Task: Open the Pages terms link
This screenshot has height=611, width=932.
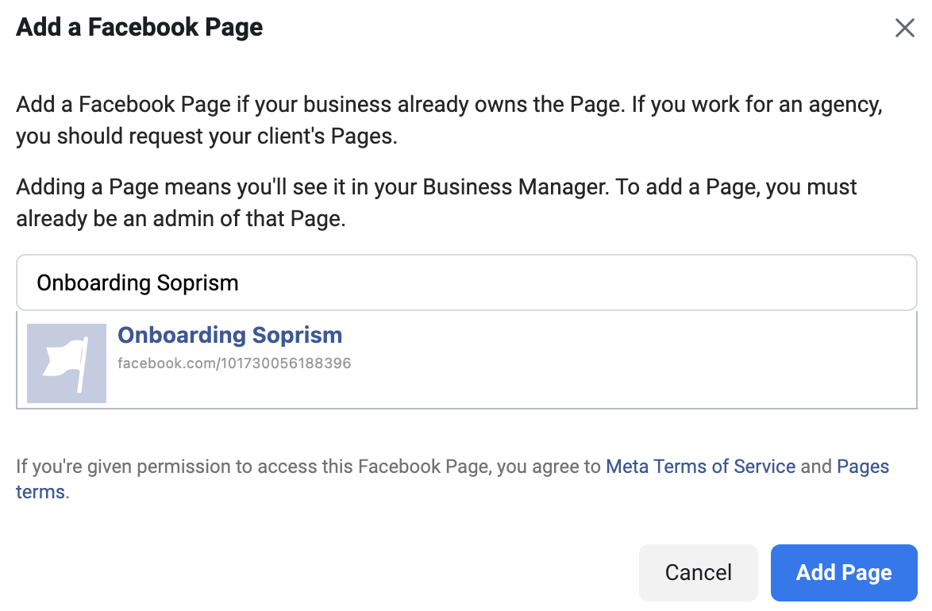Action: (x=862, y=467)
